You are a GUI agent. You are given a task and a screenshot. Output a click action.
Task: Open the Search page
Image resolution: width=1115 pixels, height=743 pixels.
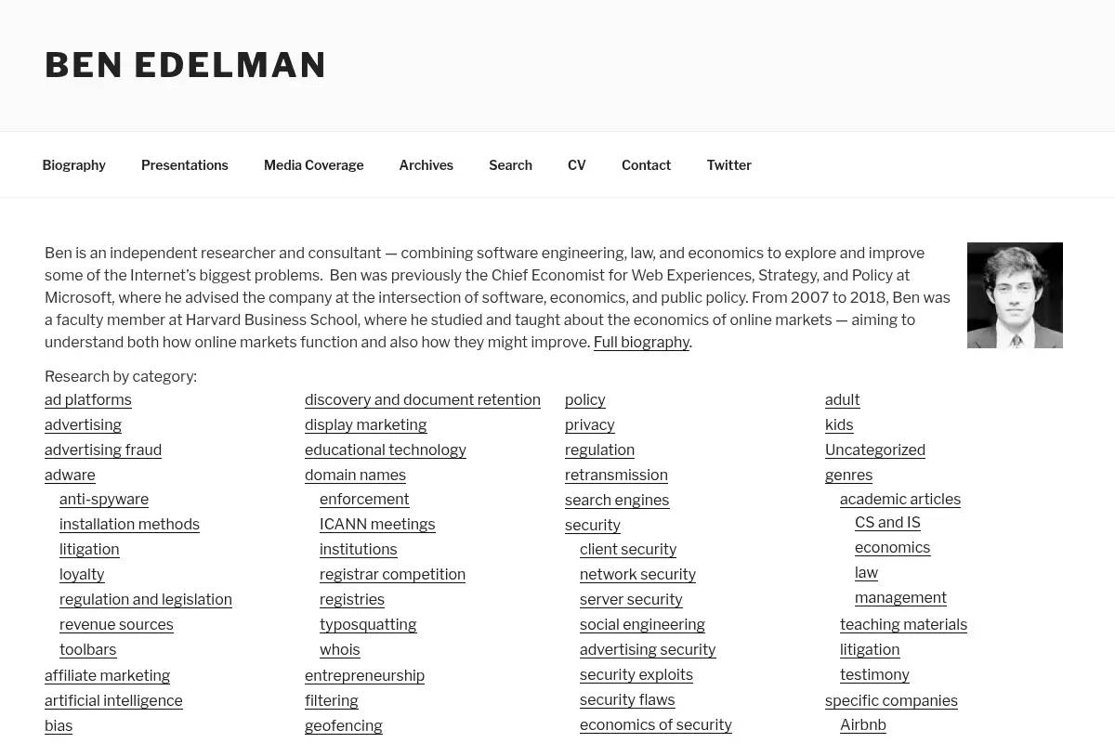[510, 164]
